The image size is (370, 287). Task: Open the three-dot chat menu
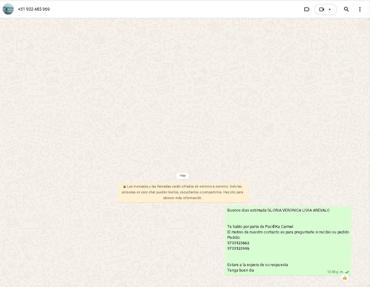click(x=360, y=9)
